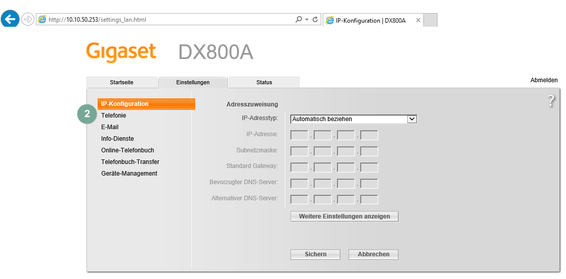Image resolution: width=566 pixels, height=279 pixels.
Task: Click the Abmelden link
Action: pos(544,80)
